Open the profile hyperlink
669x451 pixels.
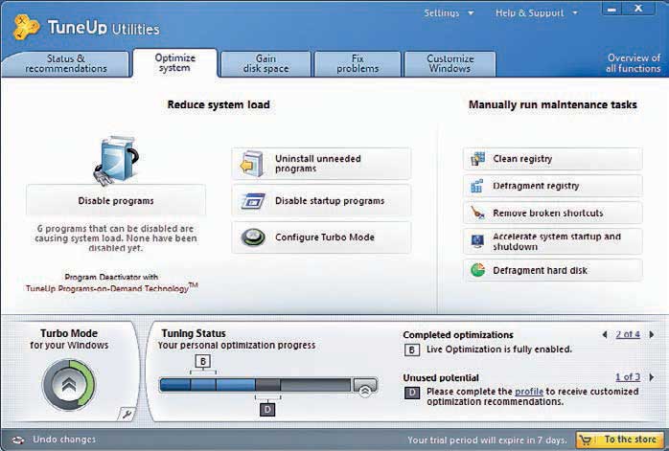click(x=529, y=392)
